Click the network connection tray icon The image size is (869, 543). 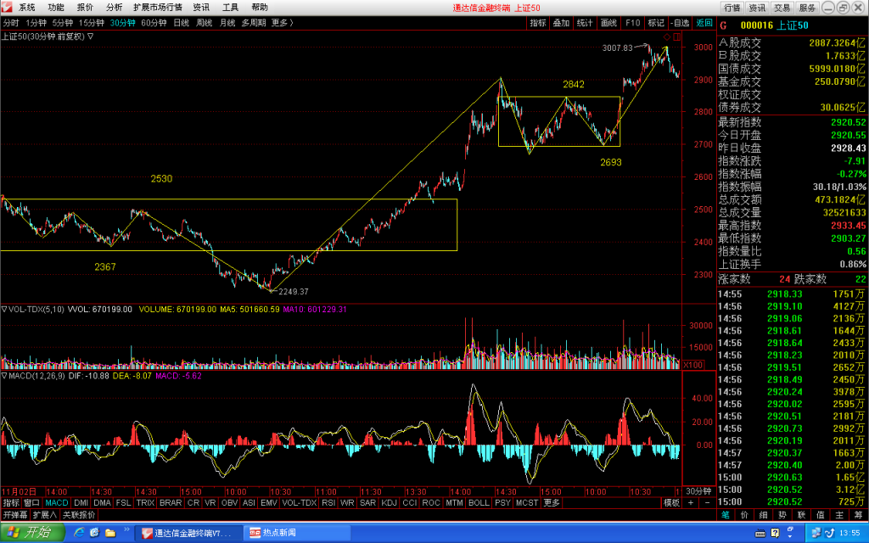point(817,533)
